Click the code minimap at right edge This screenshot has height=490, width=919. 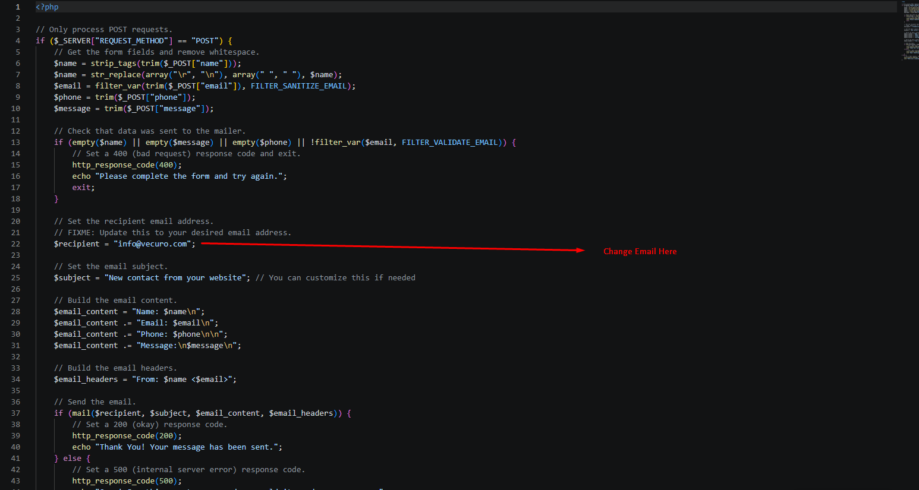[x=910, y=31]
